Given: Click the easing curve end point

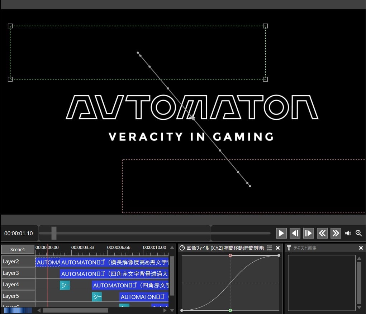Looking at the screenshot, I should click(x=279, y=255).
